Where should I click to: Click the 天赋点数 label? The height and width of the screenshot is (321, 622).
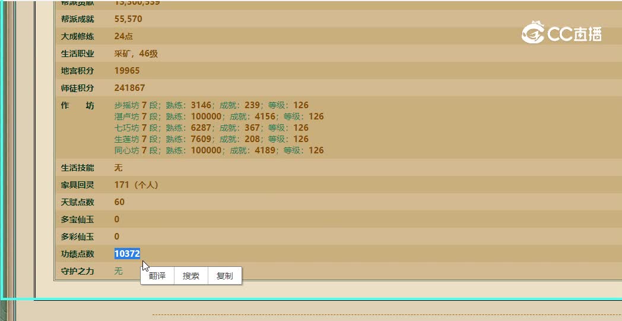coord(77,202)
